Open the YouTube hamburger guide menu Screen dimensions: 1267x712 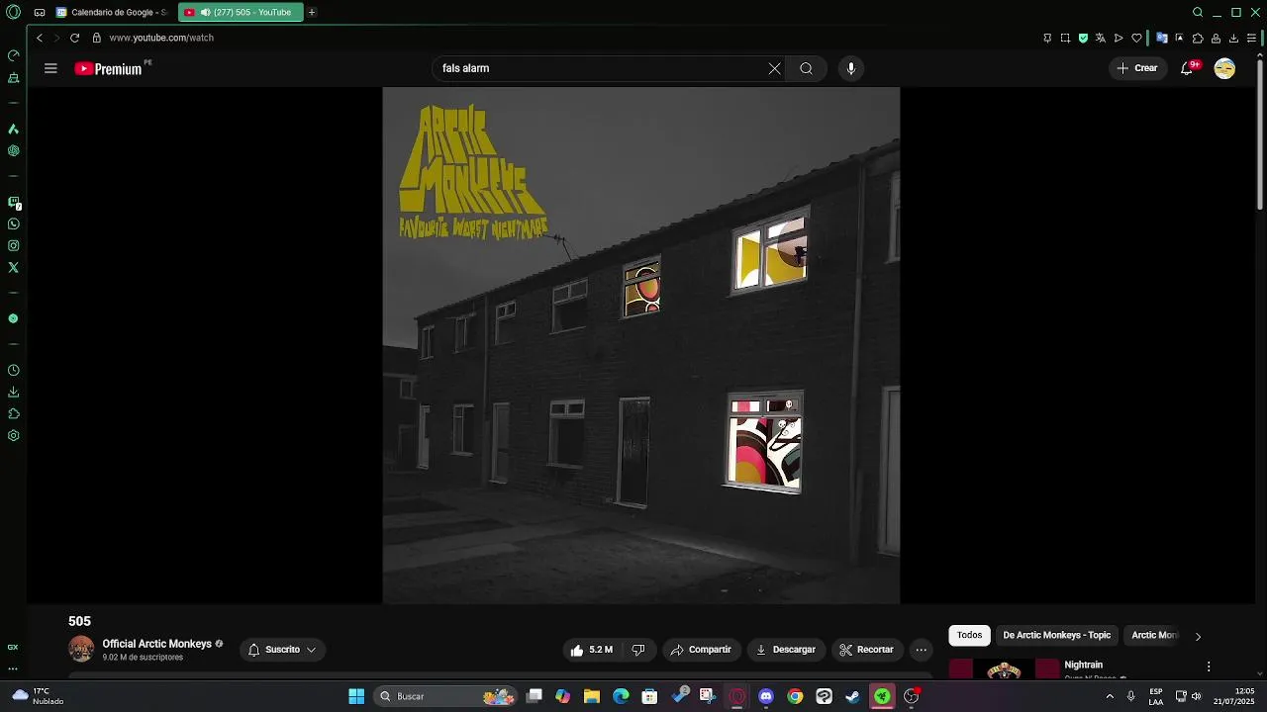(50, 68)
